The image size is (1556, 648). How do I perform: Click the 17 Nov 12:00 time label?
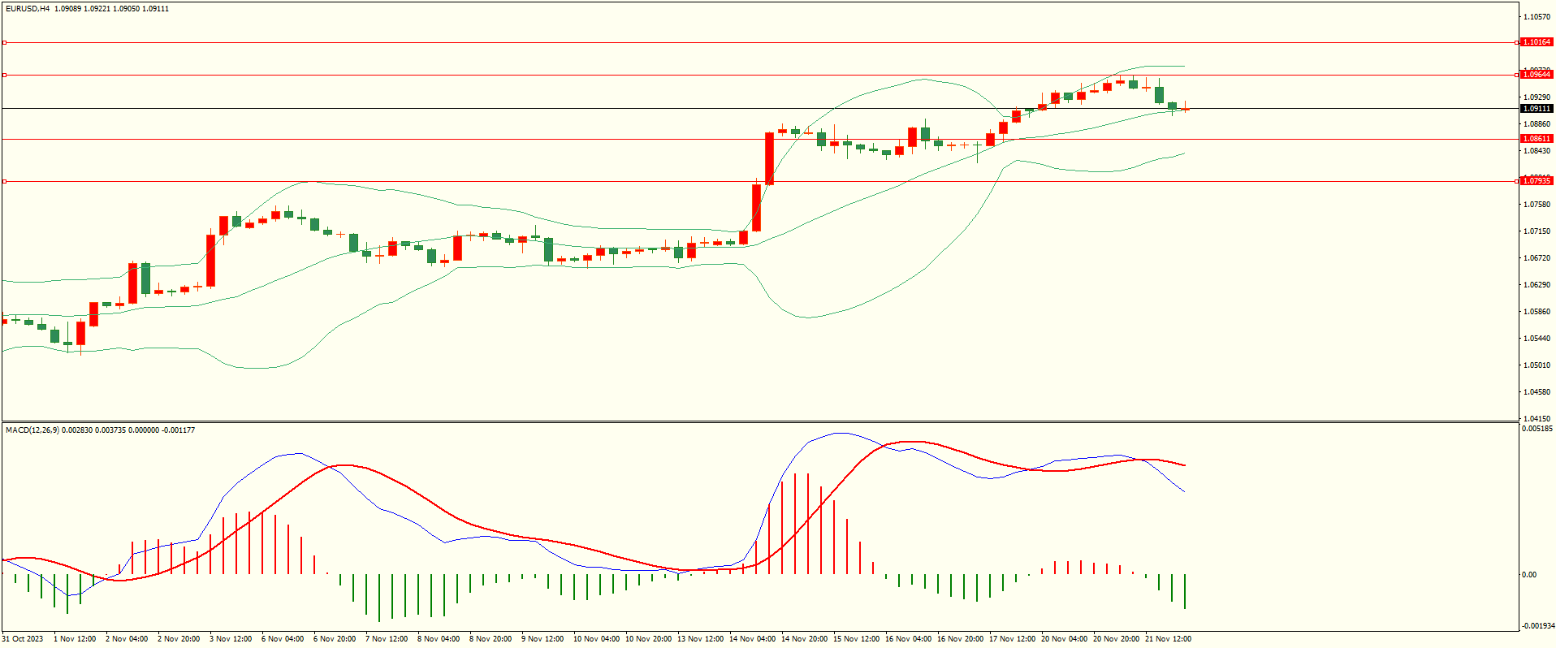(1012, 639)
